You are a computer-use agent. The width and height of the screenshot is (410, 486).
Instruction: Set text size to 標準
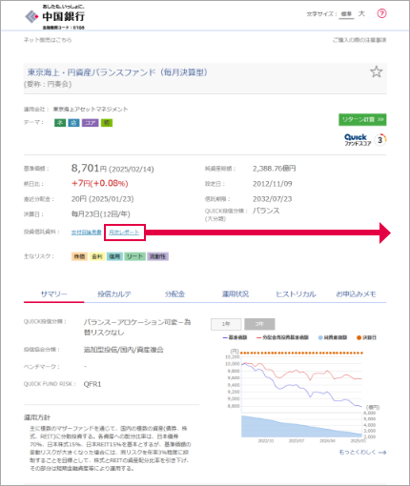346,14
